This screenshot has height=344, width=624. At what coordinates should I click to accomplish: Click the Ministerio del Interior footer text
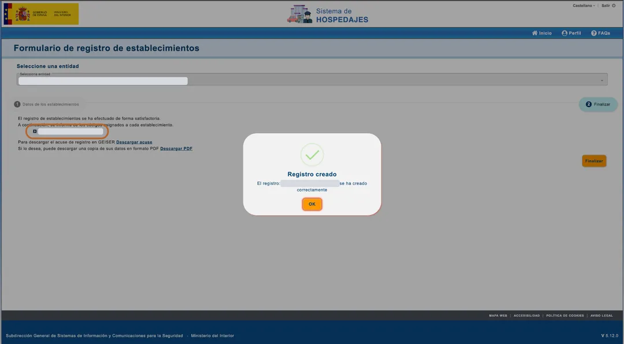pyautogui.click(x=213, y=336)
